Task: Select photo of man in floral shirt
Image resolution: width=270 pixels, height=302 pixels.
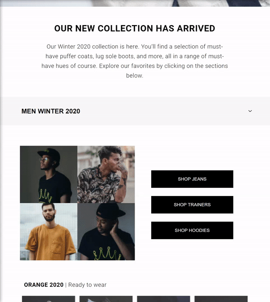Action: [x=106, y=174]
